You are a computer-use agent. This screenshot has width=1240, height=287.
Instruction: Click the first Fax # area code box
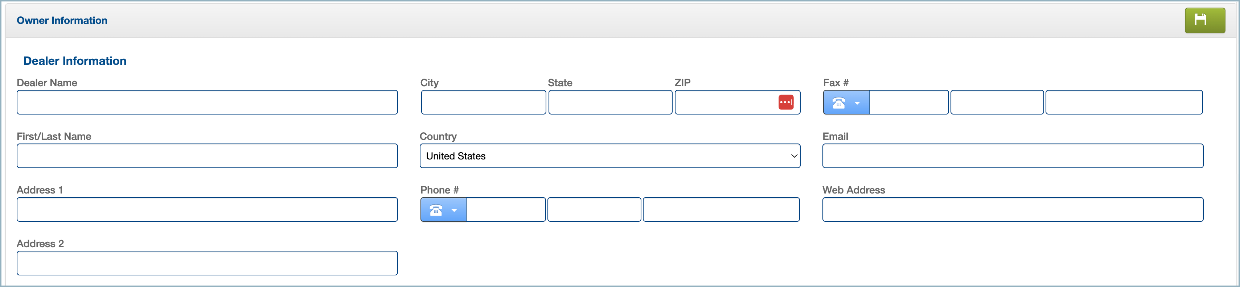coord(908,103)
